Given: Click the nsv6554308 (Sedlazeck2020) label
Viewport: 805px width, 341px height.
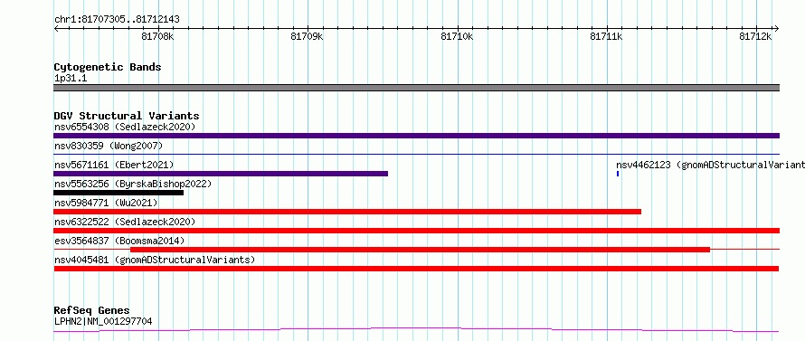Looking at the screenshot, I should 125,127.
